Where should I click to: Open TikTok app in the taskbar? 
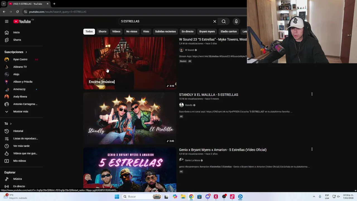click(x=232, y=197)
